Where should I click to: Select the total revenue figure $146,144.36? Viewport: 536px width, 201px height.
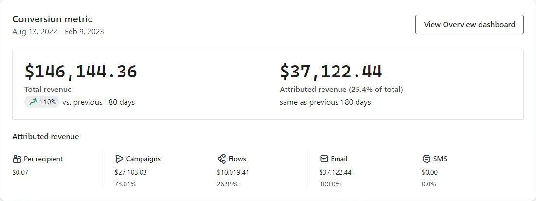click(x=81, y=72)
